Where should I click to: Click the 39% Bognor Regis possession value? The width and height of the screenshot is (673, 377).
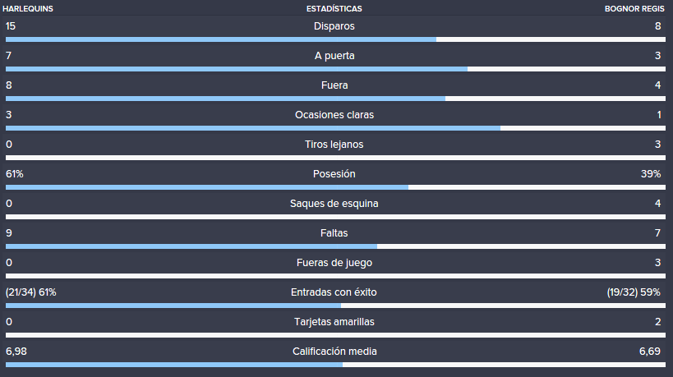click(x=651, y=174)
